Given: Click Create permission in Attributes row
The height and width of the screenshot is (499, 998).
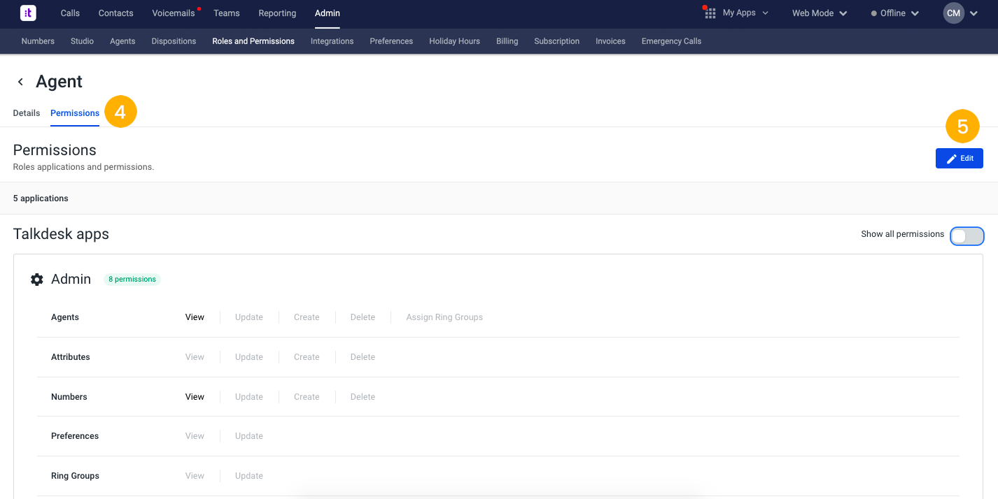Looking at the screenshot, I should [x=307, y=357].
